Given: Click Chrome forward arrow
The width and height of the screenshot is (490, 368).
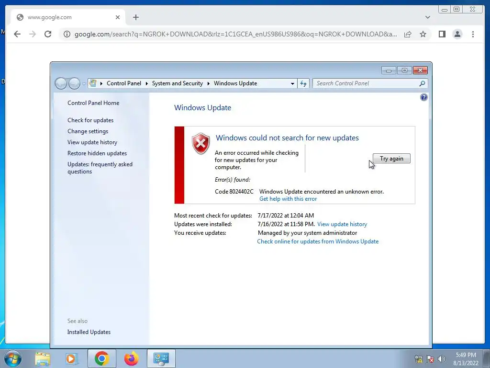Looking at the screenshot, I should [33, 34].
